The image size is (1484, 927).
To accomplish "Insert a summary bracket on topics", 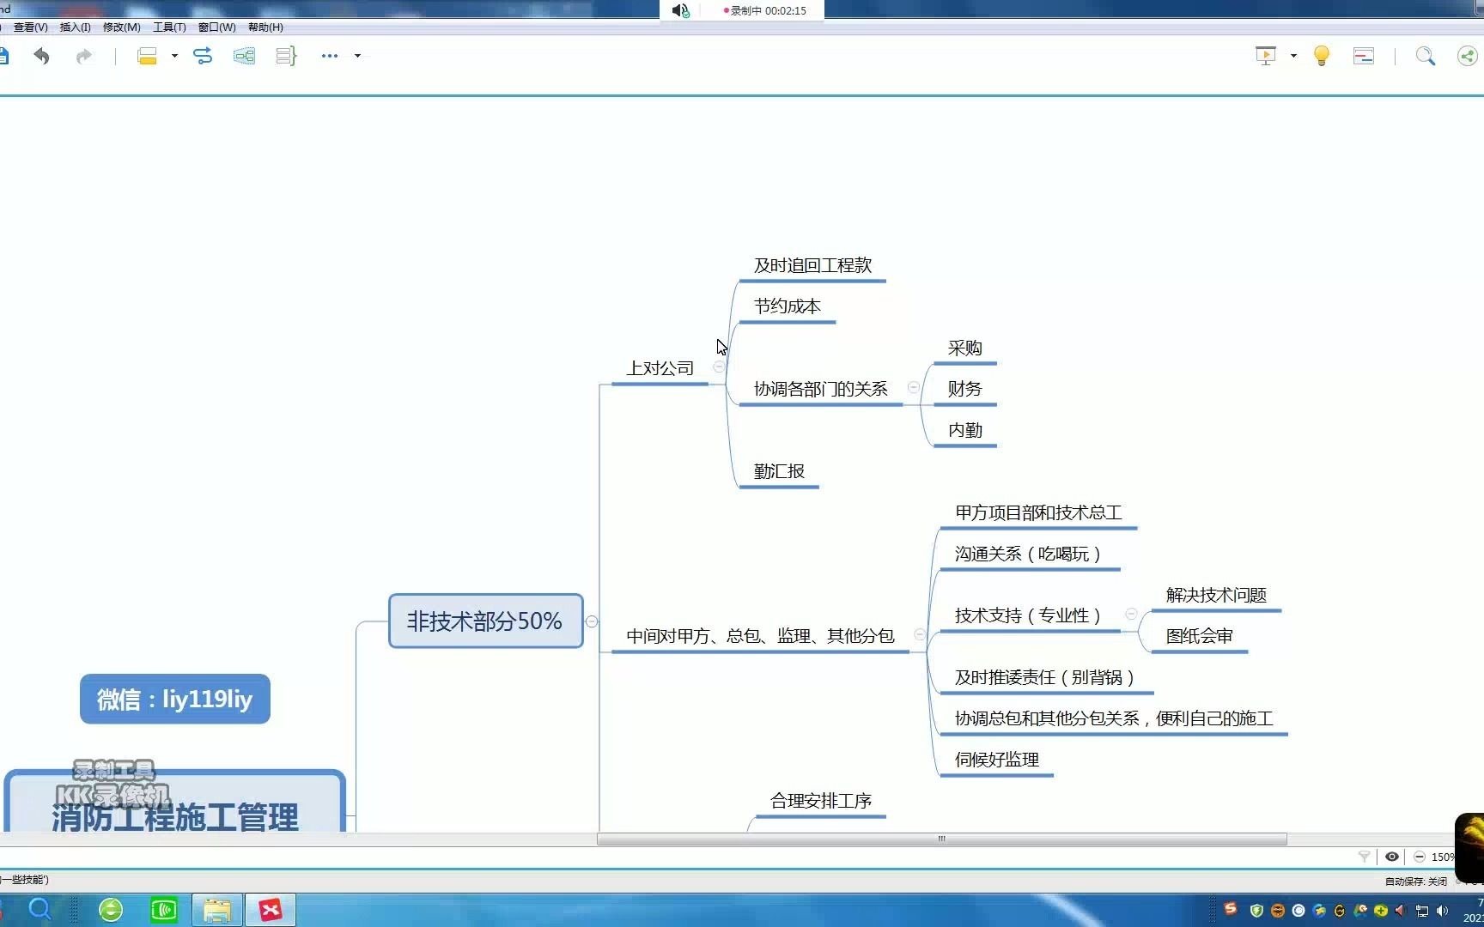I will (286, 57).
